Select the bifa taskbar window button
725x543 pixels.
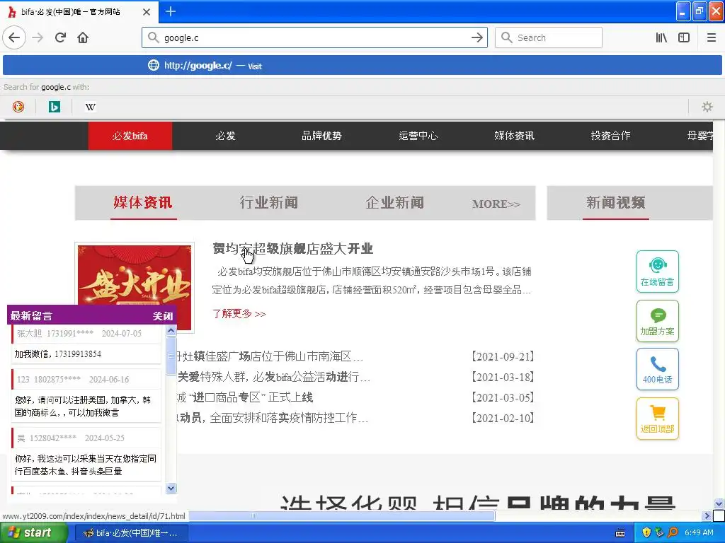click(131, 533)
